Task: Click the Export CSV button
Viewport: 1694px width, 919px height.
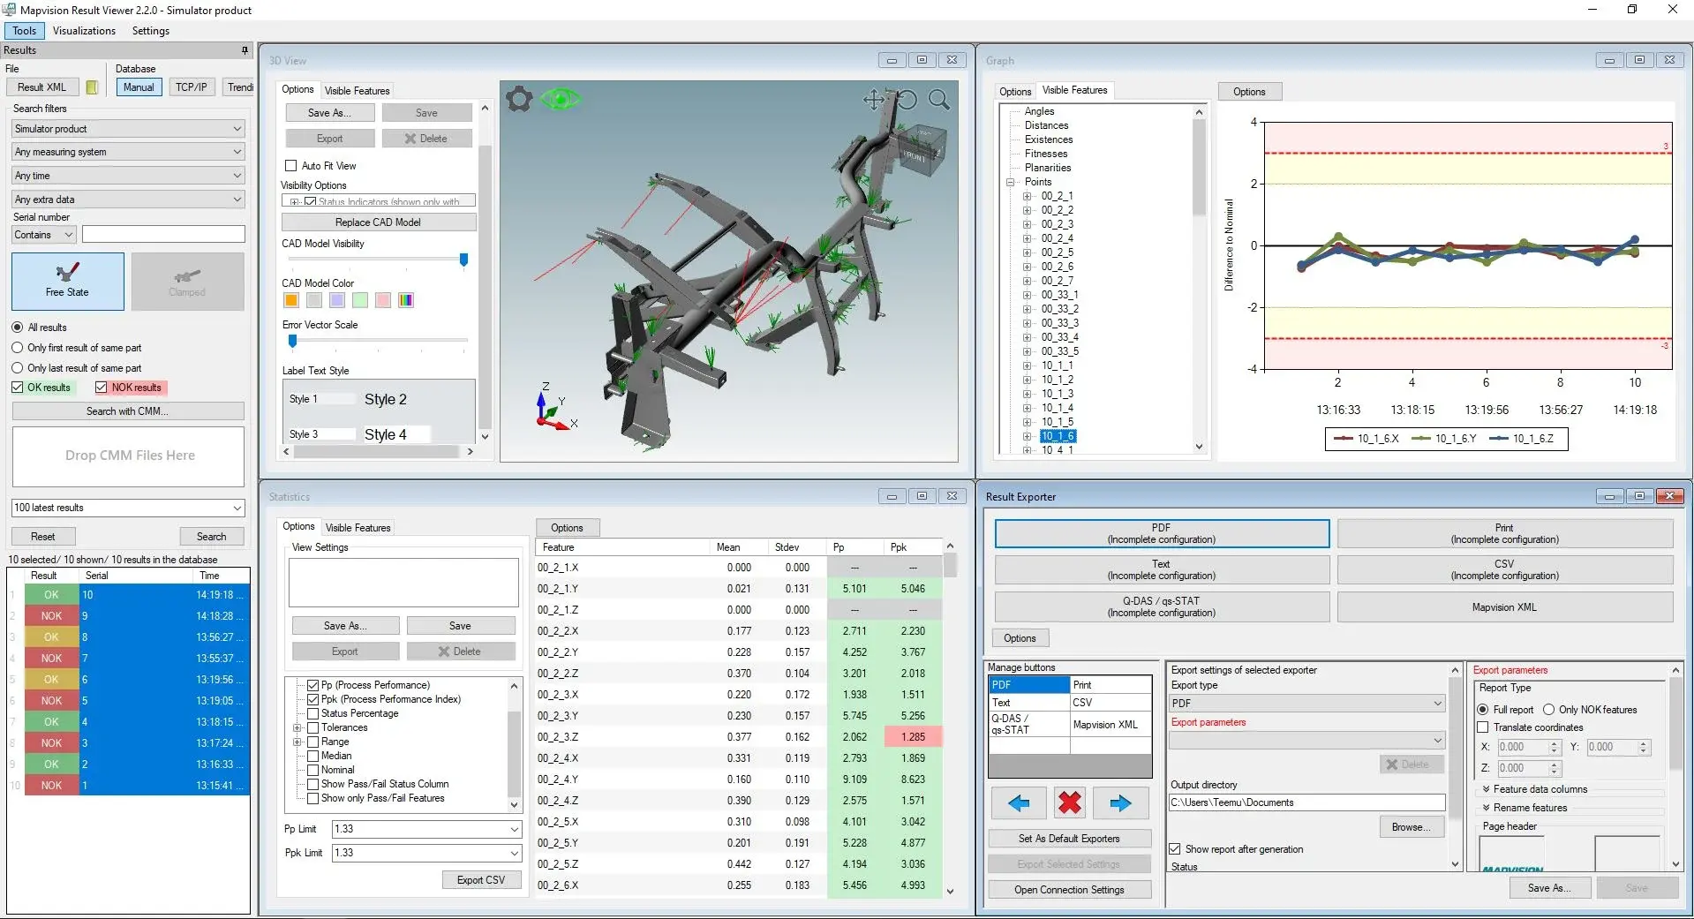Action: tap(481, 880)
